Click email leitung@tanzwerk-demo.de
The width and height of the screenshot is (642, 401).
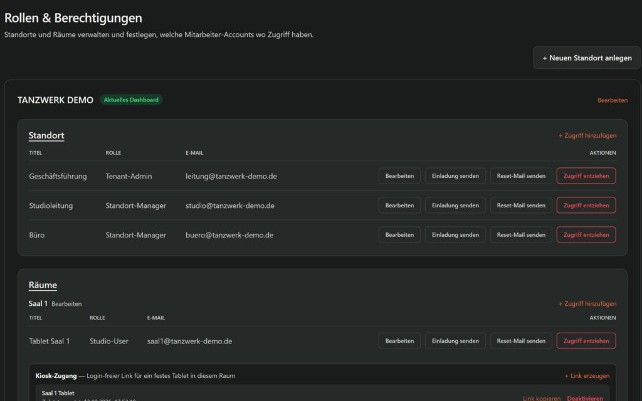231,176
